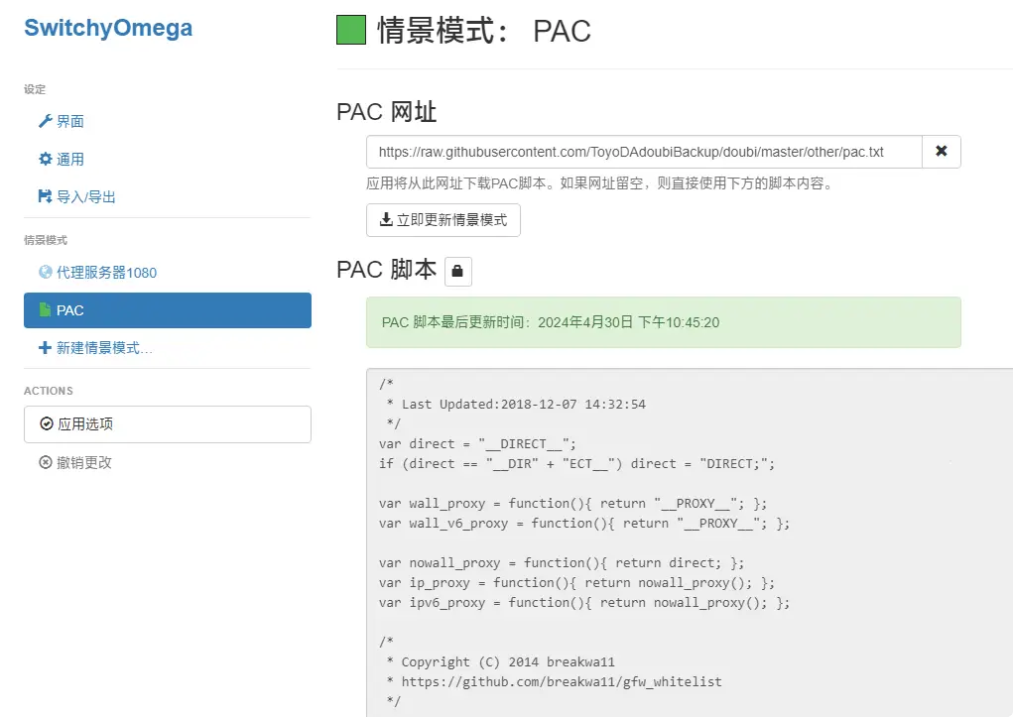
Task: Click the circled X icon beside 撤销更改
Action: (45, 462)
